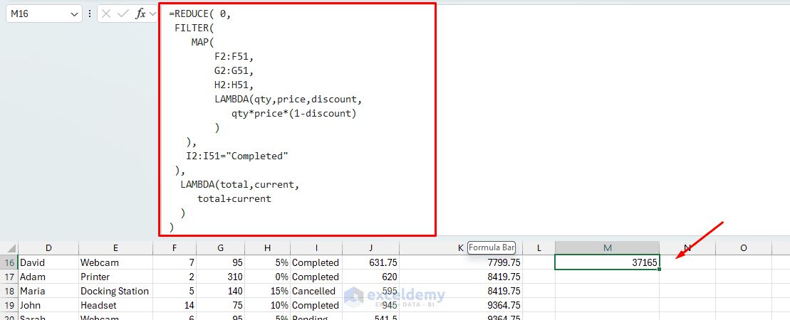Click the cell with quantity 7
Image resolution: width=790 pixels, height=320 pixels.
click(x=175, y=262)
